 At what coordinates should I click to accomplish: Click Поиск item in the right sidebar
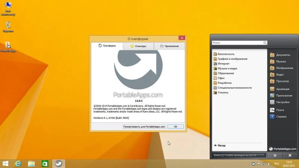click(x=277, y=110)
